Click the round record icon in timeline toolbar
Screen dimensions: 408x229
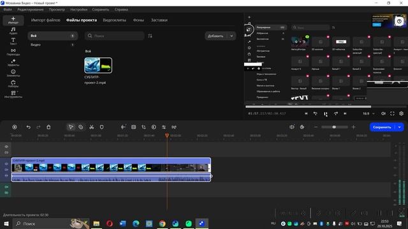[15, 127]
